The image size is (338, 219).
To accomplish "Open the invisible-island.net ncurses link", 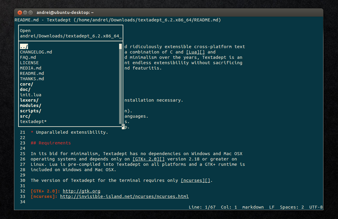I will [x=124, y=196].
